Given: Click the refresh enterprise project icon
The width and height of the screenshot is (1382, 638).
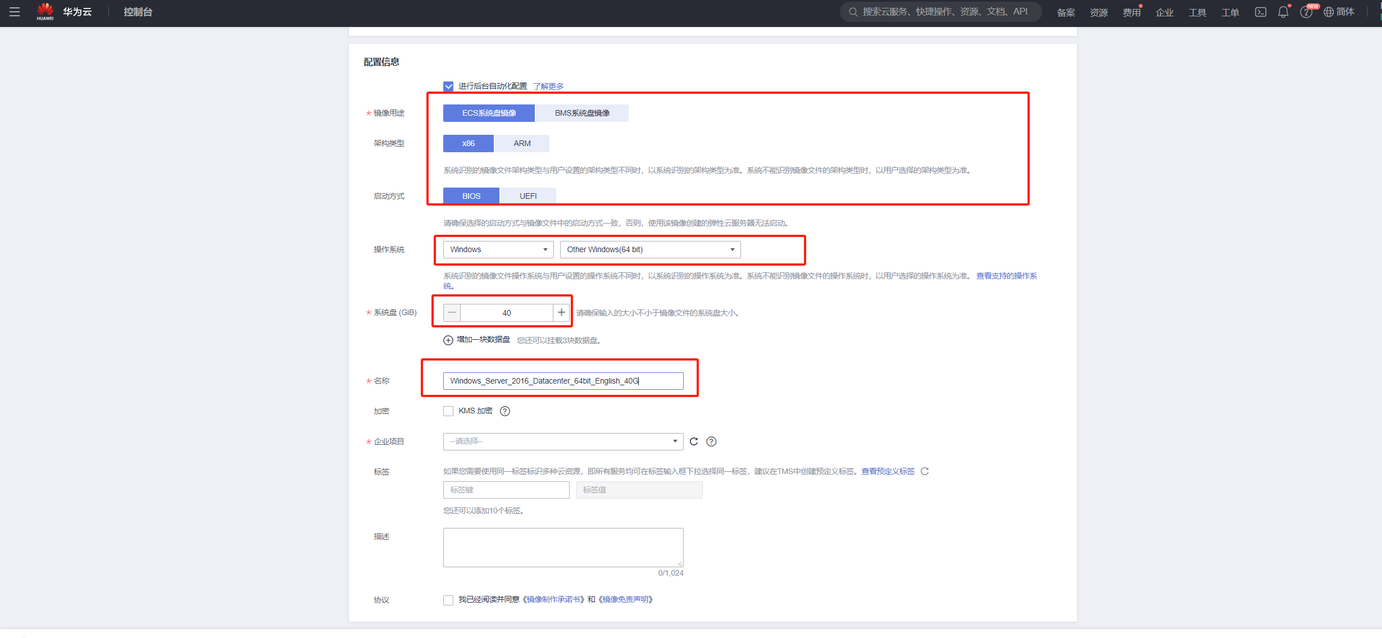Looking at the screenshot, I should [x=696, y=441].
